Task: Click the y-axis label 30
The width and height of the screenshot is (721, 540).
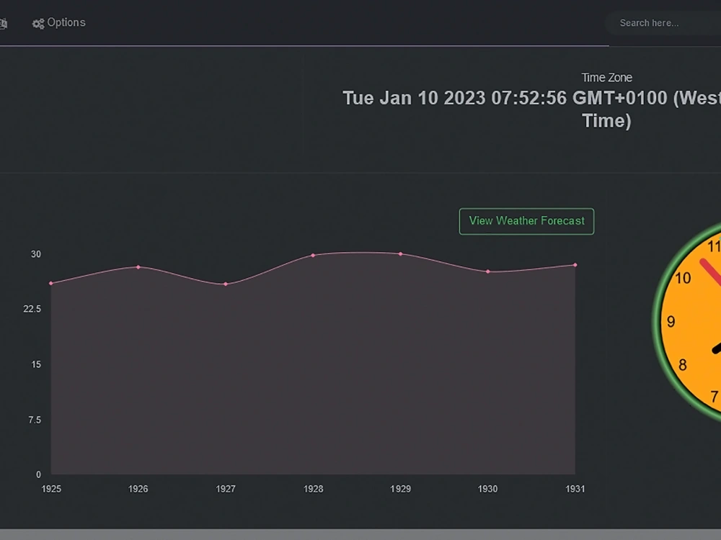Action: click(36, 254)
